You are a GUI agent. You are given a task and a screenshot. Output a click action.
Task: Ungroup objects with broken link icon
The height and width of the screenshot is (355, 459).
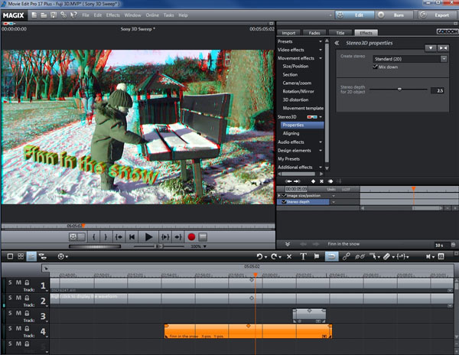(360, 256)
